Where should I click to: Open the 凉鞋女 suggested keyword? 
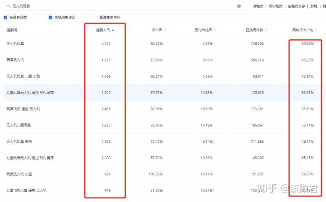[x=258, y=6]
